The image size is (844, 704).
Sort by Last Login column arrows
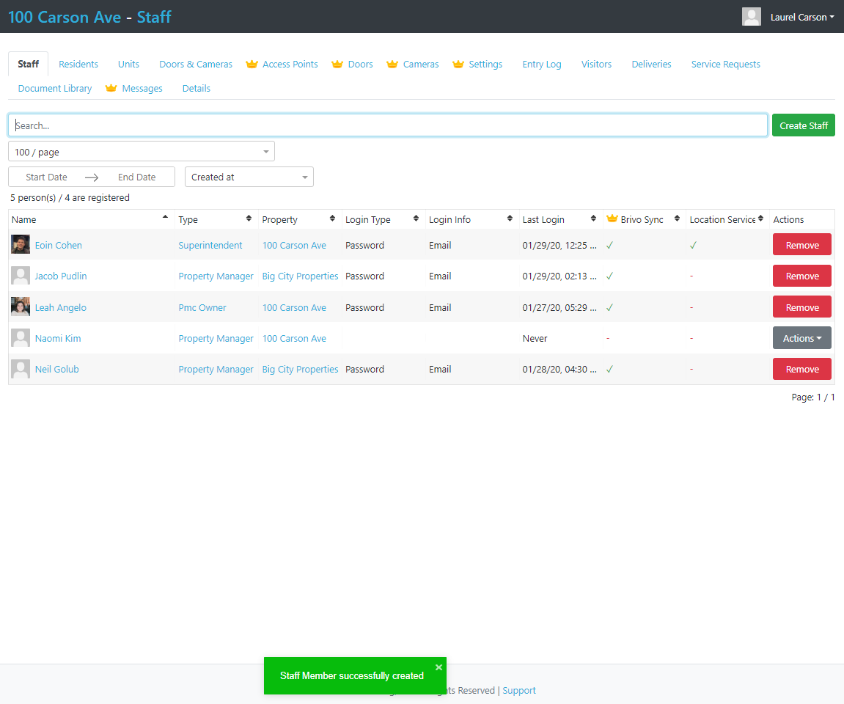coord(593,219)
